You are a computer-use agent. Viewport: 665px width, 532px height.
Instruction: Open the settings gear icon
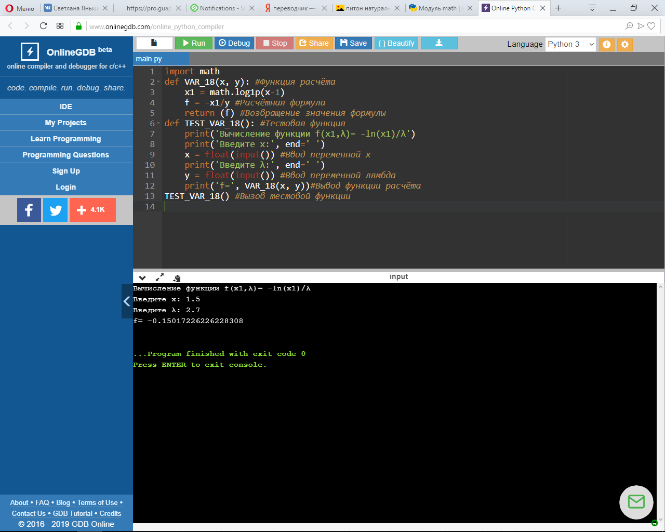coord(625,45)
